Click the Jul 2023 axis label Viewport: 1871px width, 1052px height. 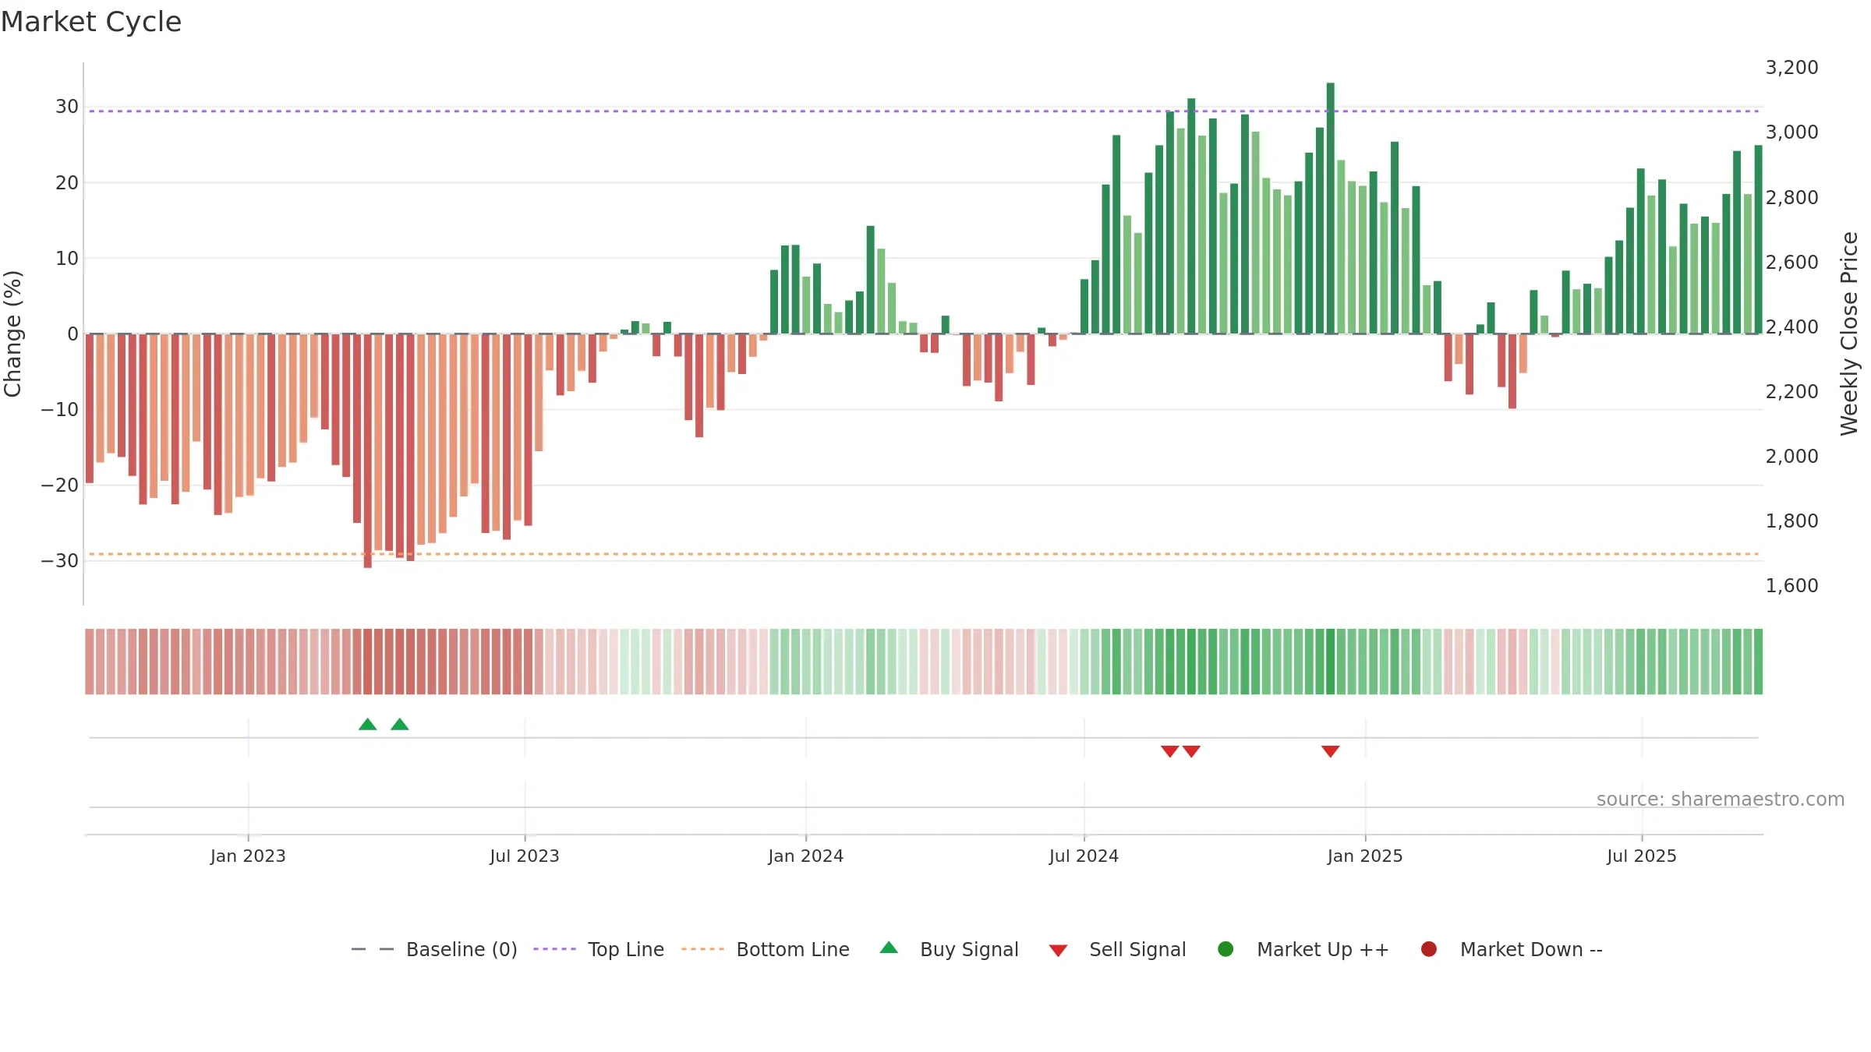tap(525, 856)
